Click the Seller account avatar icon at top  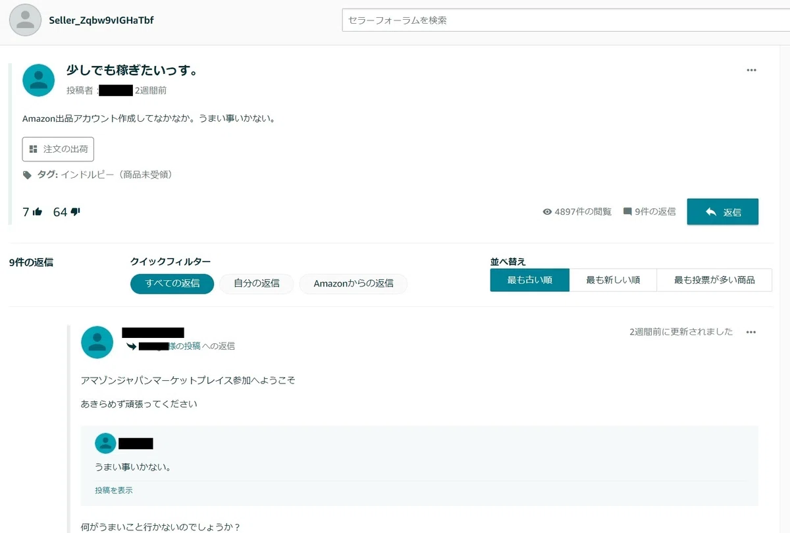point(25,20)
